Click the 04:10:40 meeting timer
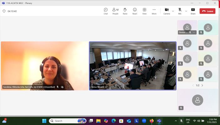This screenshot has width=220, height=125. [12, 11]
